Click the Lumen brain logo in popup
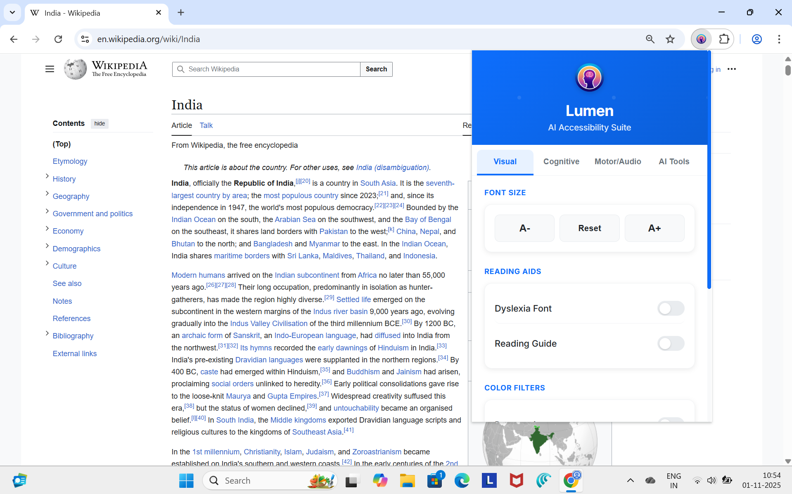 coord(589,78)
